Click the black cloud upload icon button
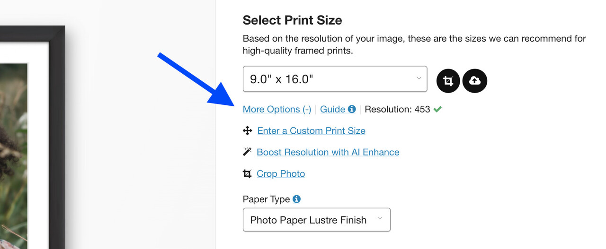The image size is (606, 249). click(x=474, y=81)
